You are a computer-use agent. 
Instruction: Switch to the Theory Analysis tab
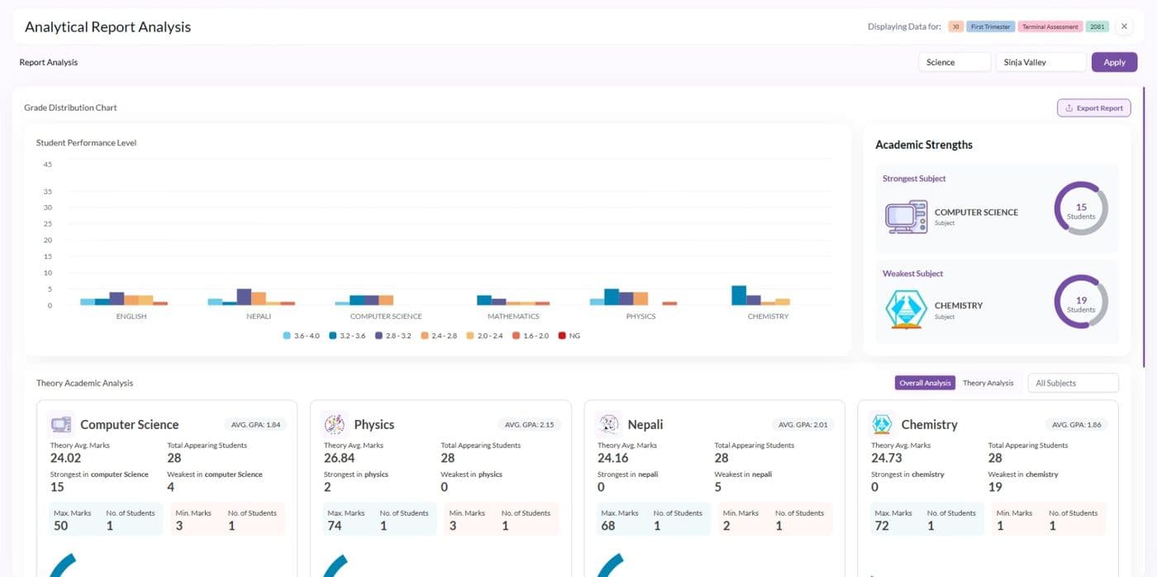coord(988,383)
